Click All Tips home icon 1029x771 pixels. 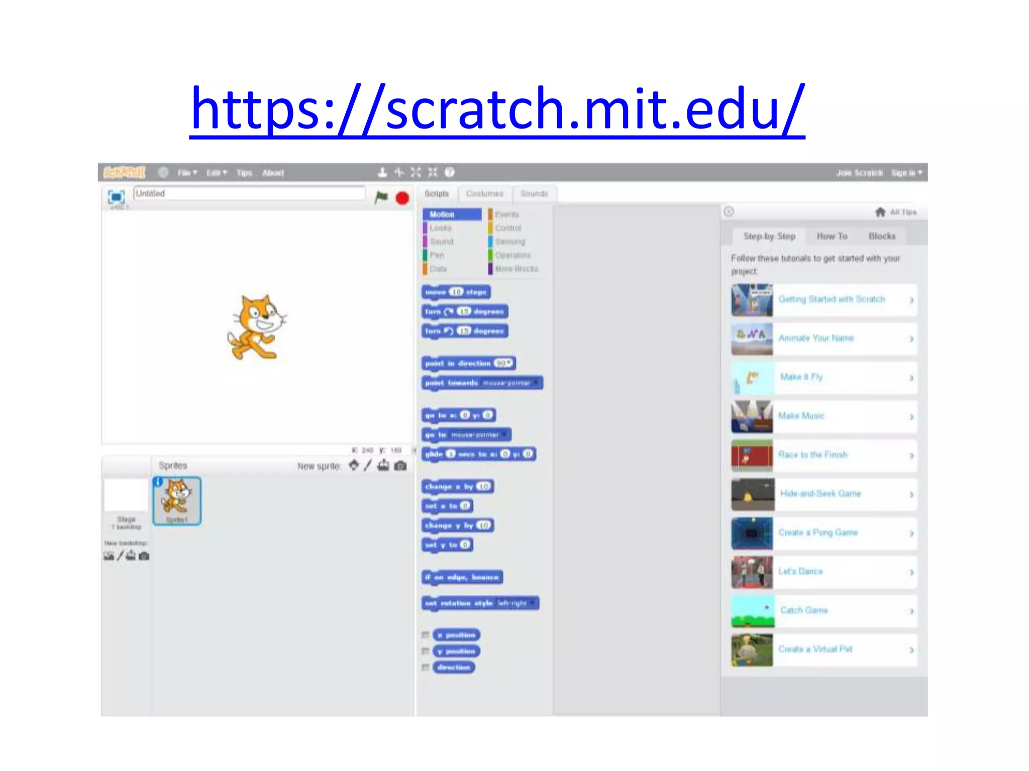880,212
